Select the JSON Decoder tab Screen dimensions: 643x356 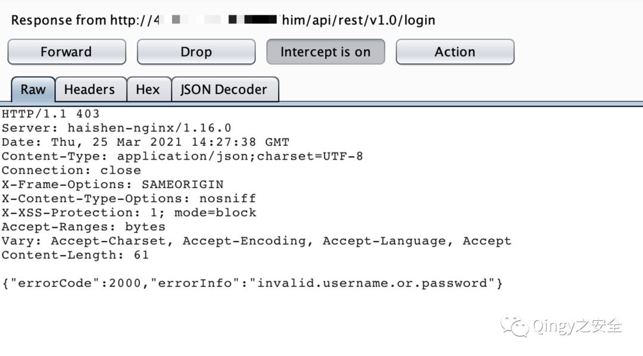click(x=224, y=90)
